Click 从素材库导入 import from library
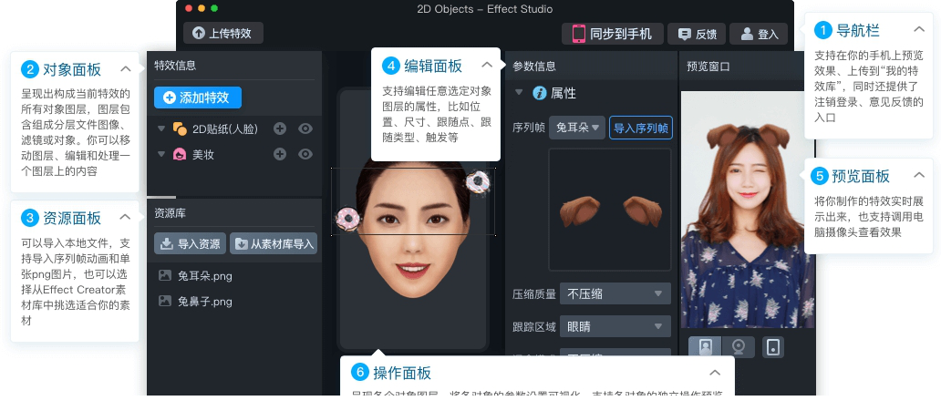 (274, 243)
